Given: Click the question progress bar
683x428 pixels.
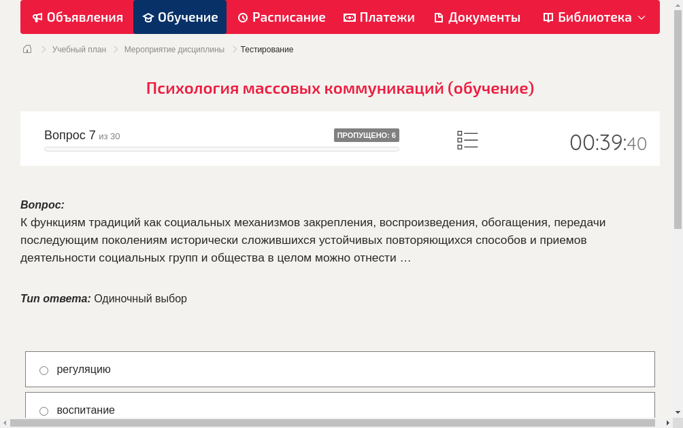Looking at the screenshot, I should click(x=221, y=148).
